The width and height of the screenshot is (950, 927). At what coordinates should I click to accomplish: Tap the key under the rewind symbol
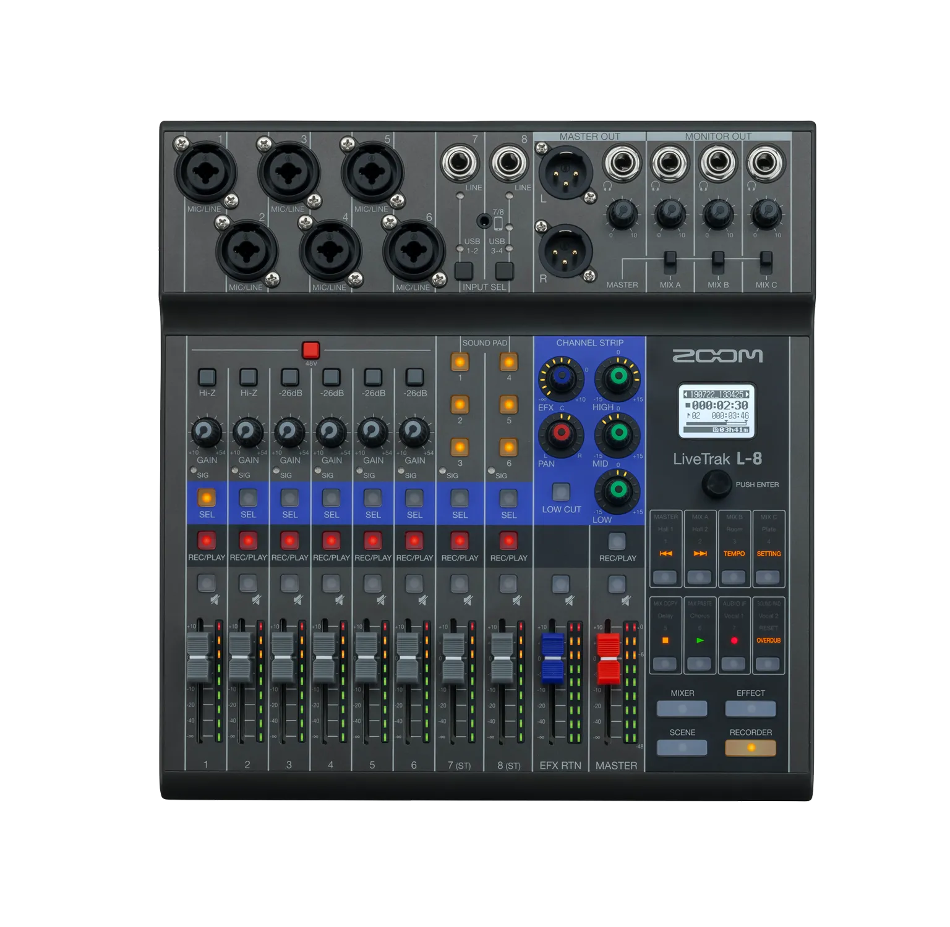pos(665,577)
